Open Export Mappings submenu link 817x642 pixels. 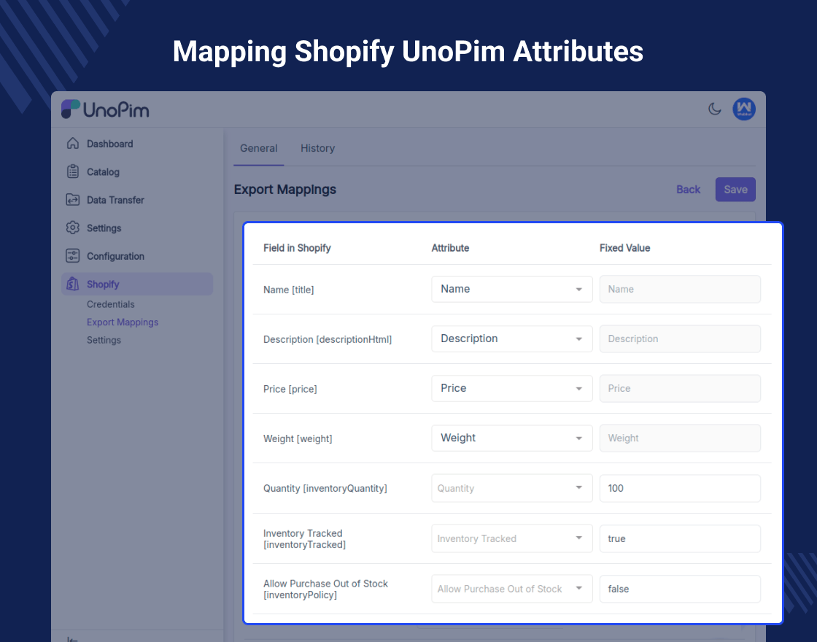click(x=123, y=322)
